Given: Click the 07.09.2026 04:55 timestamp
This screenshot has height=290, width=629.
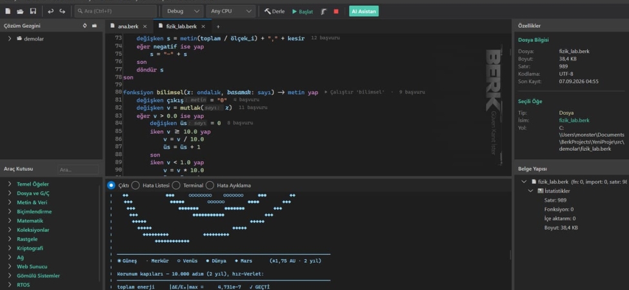Looking at the screenshot, I should [579, 81].
